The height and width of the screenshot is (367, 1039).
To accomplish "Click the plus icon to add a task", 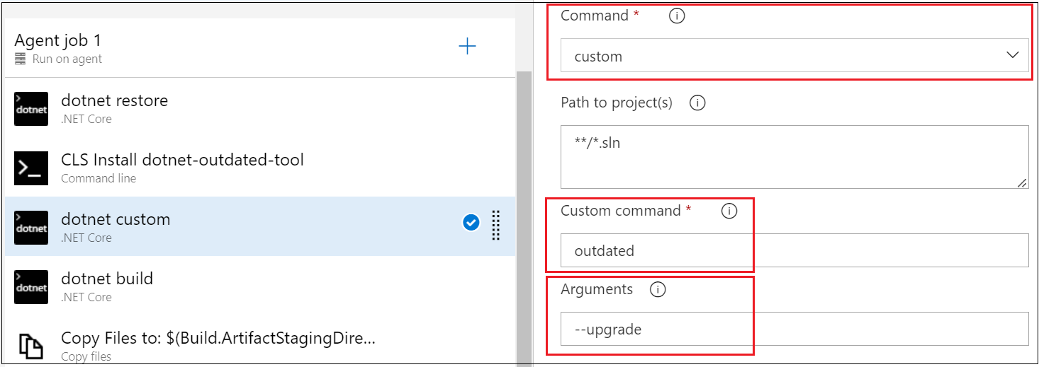I will (x=467, y=47).
